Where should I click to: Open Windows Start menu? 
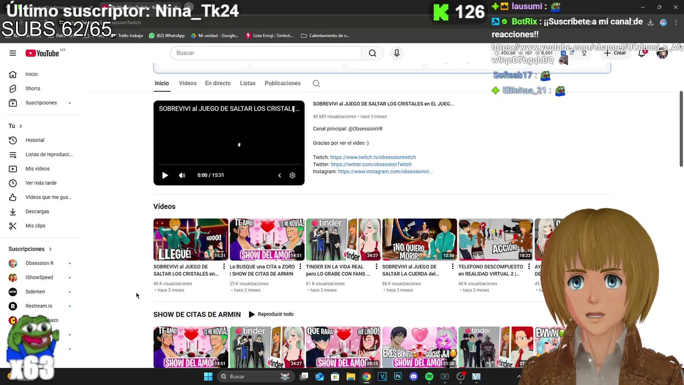point(208,376)
